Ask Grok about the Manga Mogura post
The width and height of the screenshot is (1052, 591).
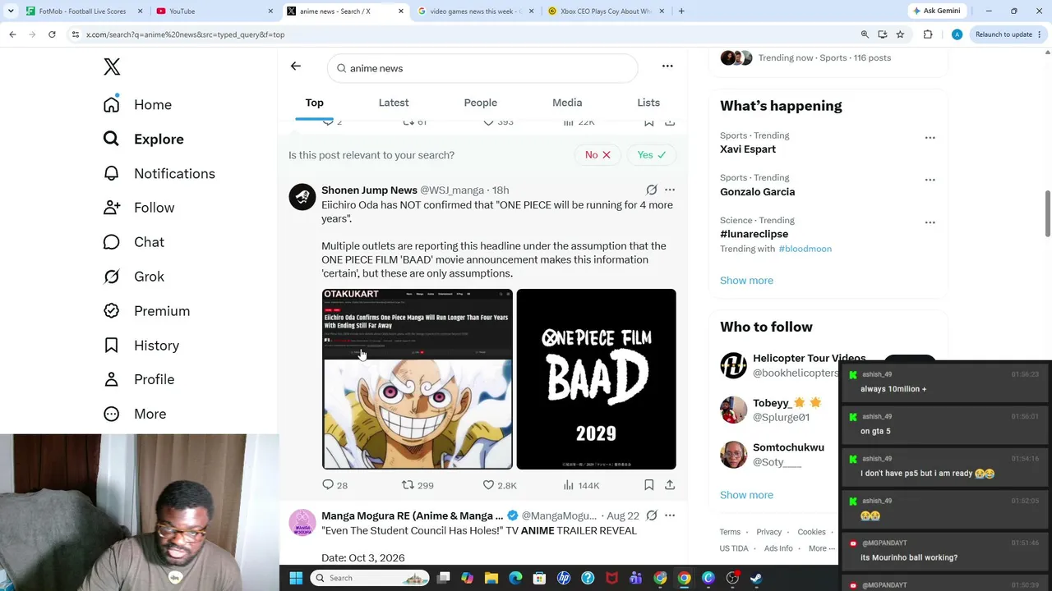tap(652, 515)
